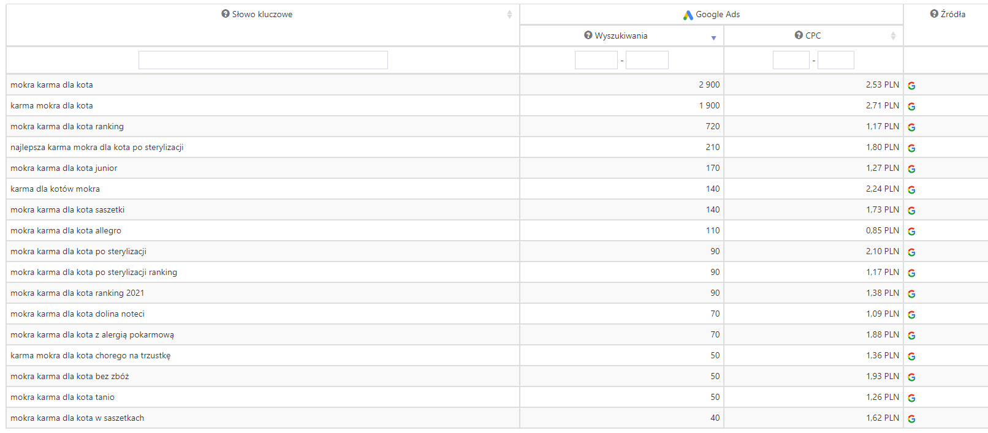Click Google icon in chorego na trzustkę row
Viewport: 988px width, 433px height.
click(x=911, y=356)
